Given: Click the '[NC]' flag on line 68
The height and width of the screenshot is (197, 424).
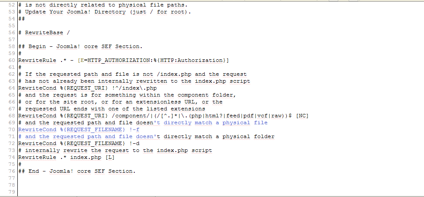Looking at the screenshot, I should 302,116.
